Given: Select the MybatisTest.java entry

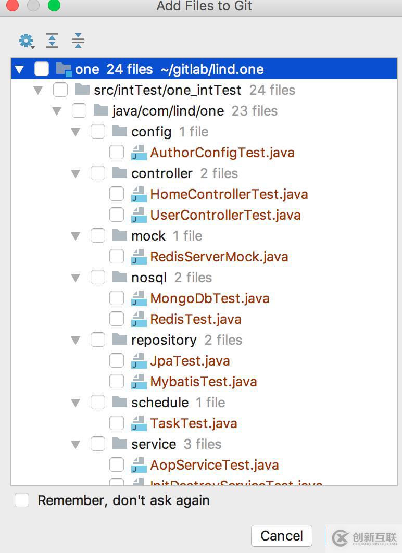Looking at the screenshot, I should coord(203,382).
